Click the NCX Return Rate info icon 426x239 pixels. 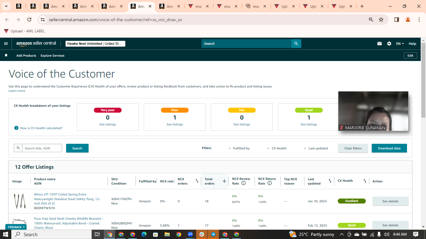tap(270, 183)
